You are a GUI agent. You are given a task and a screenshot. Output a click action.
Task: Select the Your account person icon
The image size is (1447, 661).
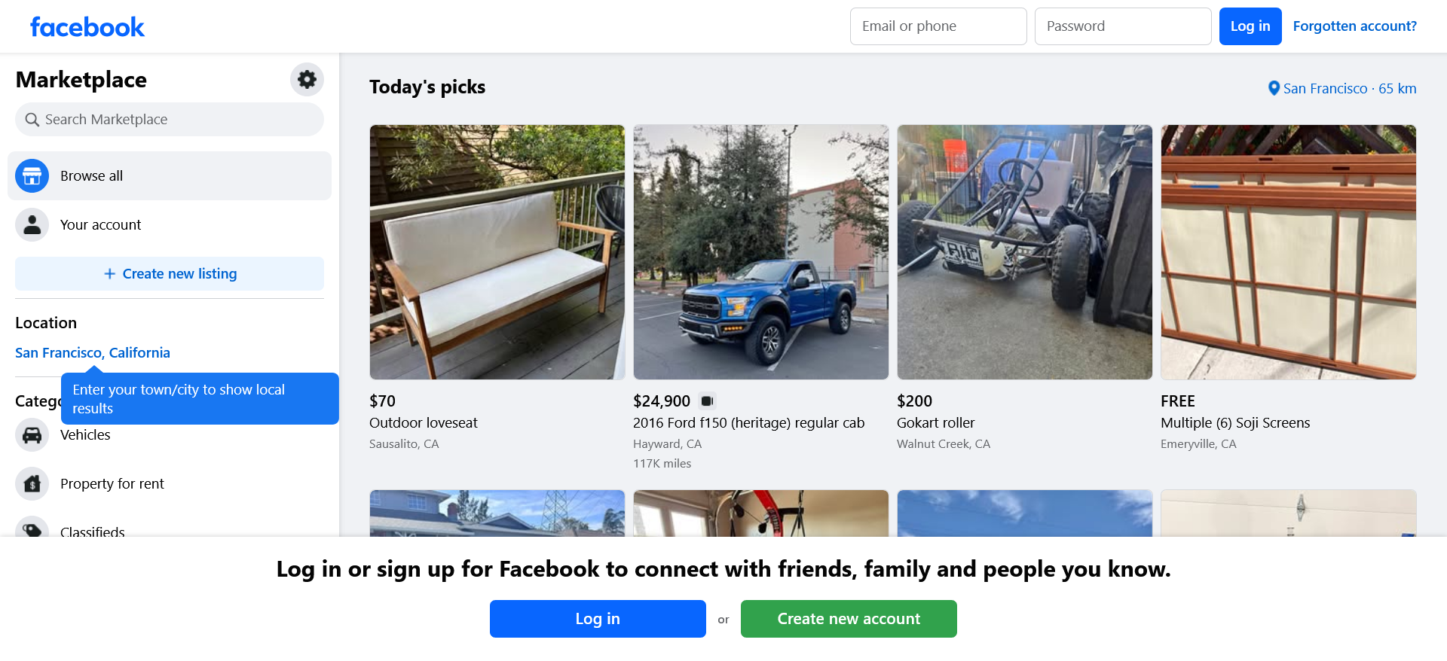pyautogui.click(x=32, y=224)
